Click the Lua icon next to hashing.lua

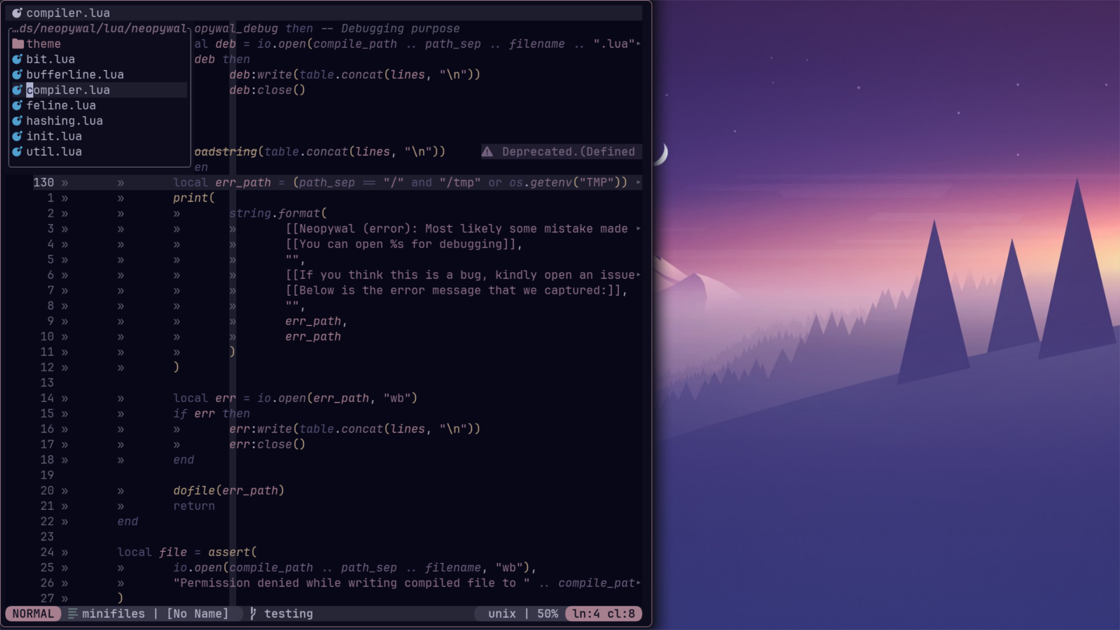[17, 121]
